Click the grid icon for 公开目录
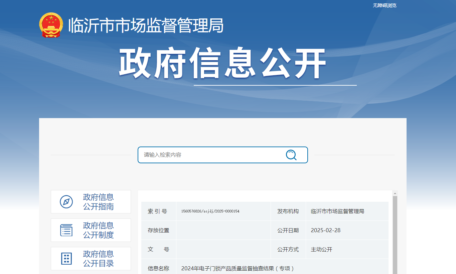Screen dimensions: 456x274 click(66, 259)
